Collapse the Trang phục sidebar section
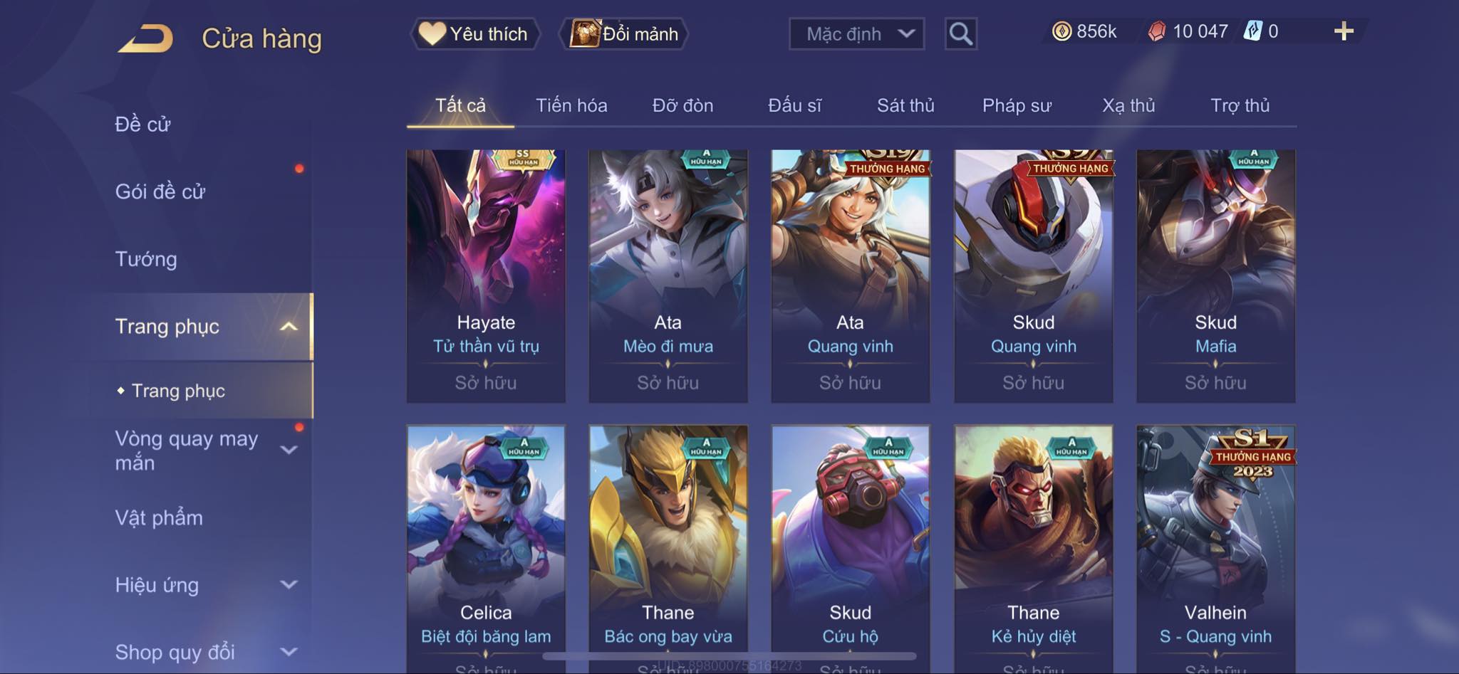This screenshot has height=674, width=1459. pos(289,327)
